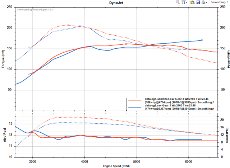Click the zoom out magnifier icon

pyautogui.click(x=178, y=2)
